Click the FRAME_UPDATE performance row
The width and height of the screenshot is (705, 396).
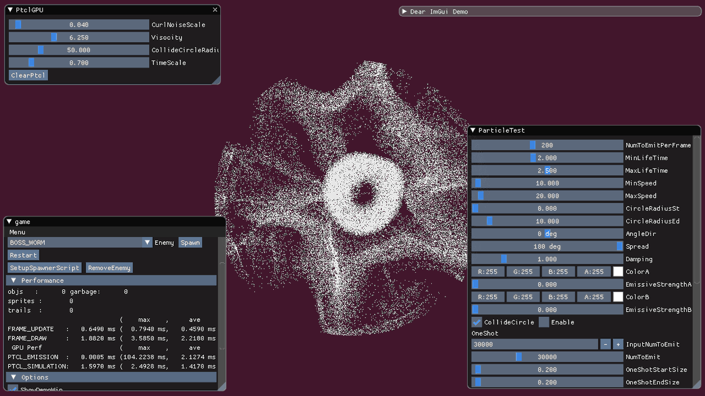pos(112,329)
